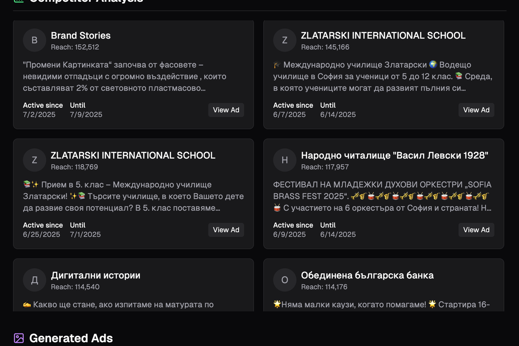Click 'Reach: 152,512' text
This screenshot has height=346, width=519.
[x=75, y=47]
